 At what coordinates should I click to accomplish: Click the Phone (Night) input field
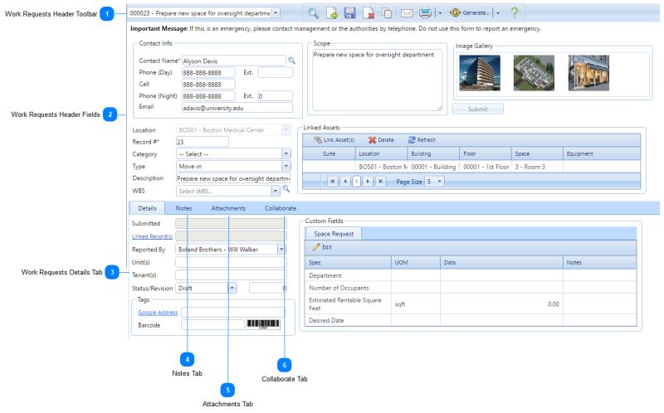pos(208,96)
